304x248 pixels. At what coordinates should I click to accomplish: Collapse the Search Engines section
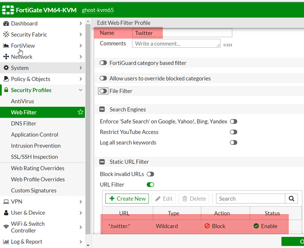pos(102,110)
